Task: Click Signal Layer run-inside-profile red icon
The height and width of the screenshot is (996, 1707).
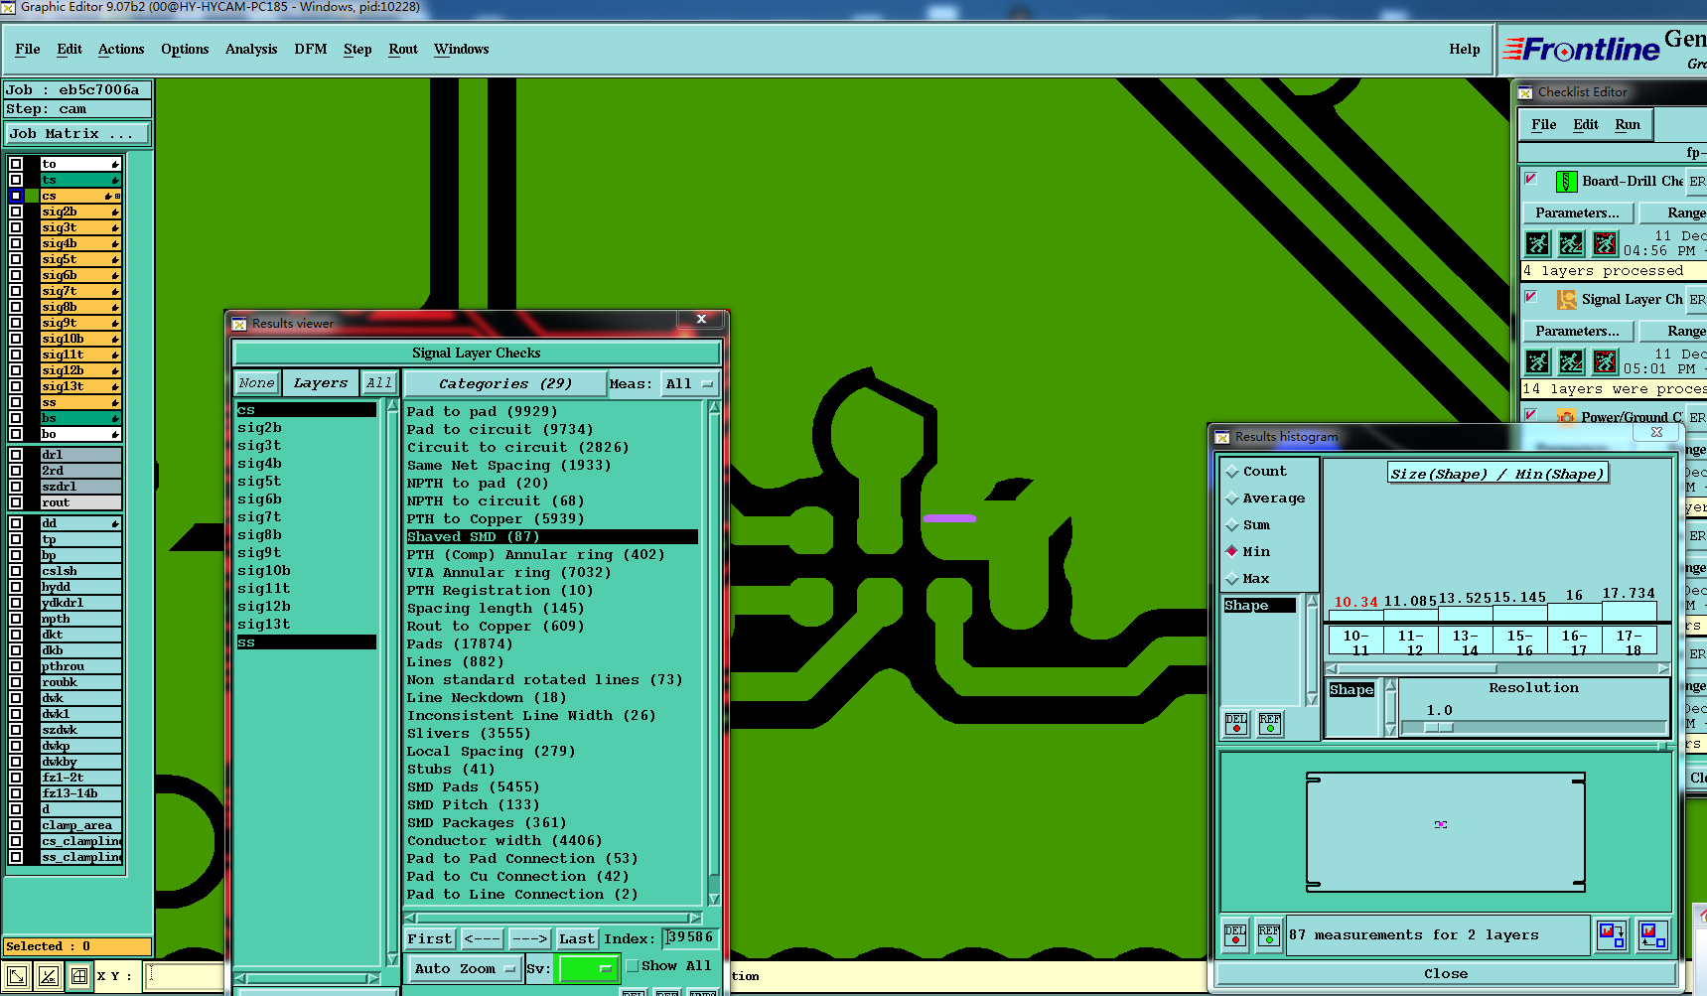Action: point(1605,361)
